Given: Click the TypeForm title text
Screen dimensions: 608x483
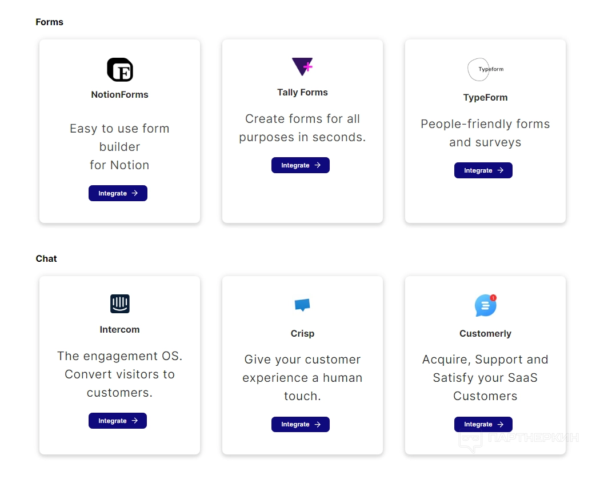Looking at the screenshot, I should (x=485, y=98).
